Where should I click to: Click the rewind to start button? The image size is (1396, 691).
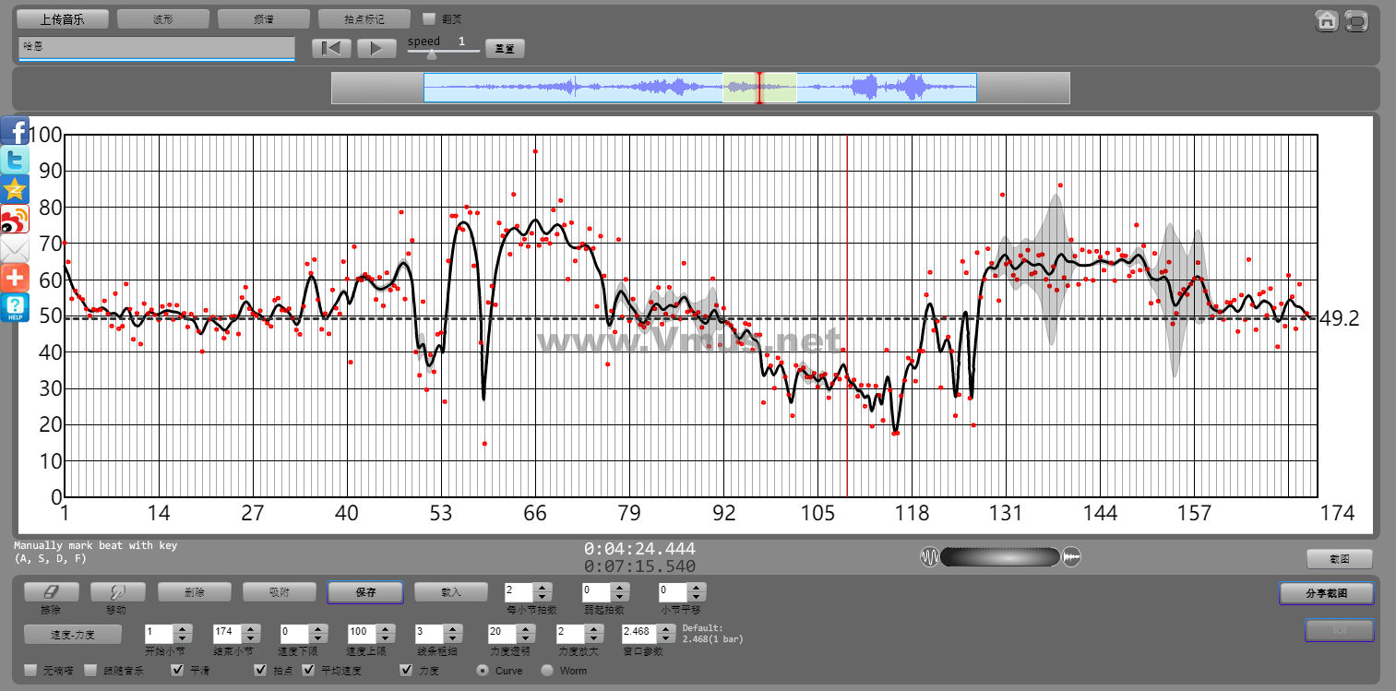331,49
